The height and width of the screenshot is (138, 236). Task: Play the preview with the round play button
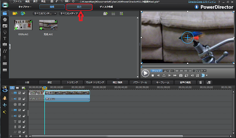(145, 73)
